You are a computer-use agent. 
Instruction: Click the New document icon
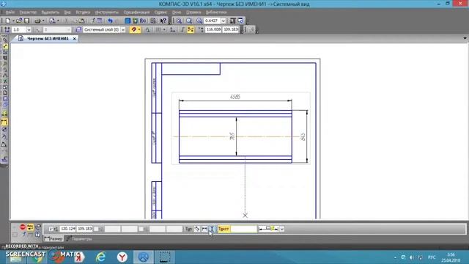pyautogui.click(x=8, y=21)
